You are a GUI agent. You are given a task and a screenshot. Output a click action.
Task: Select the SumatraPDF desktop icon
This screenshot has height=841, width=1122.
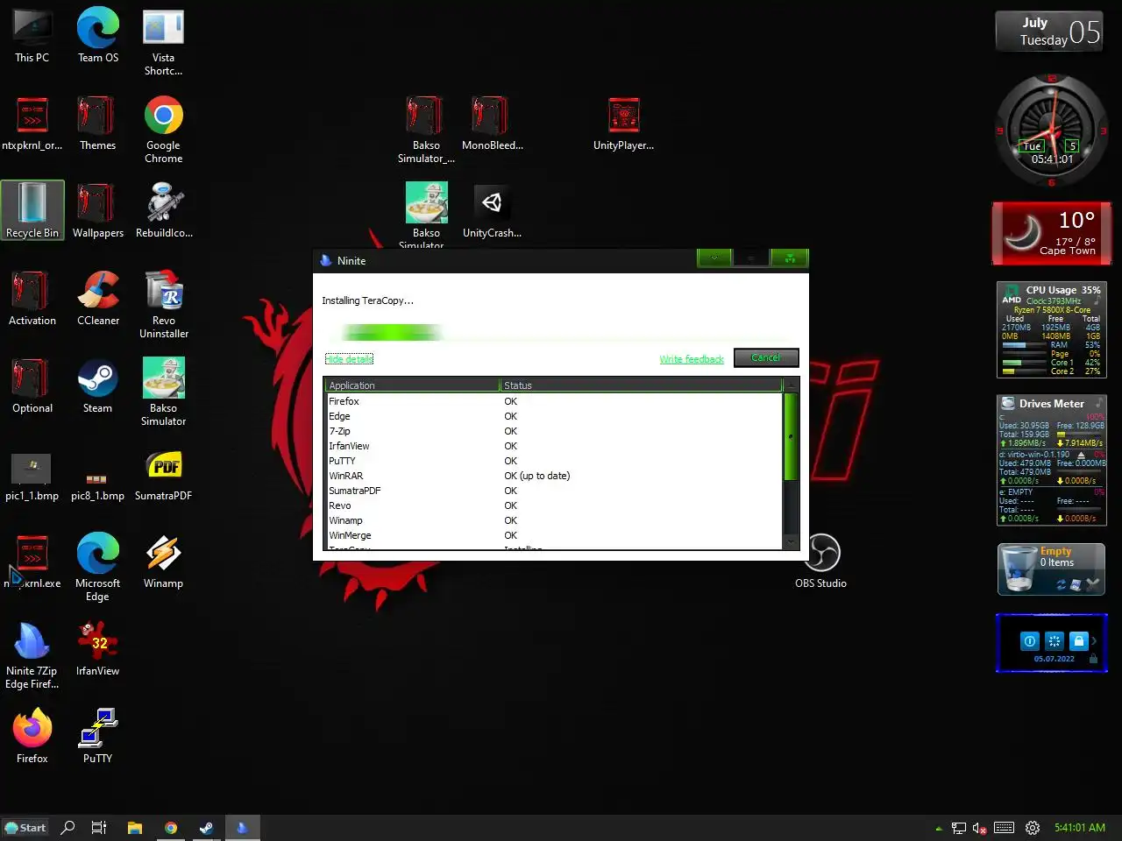(163, 474)
